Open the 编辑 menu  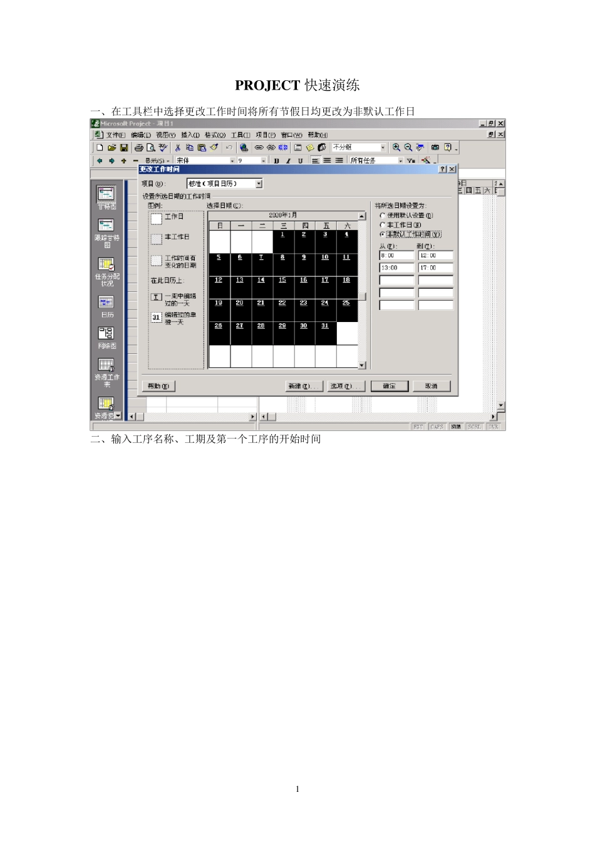tap(141, 135)
